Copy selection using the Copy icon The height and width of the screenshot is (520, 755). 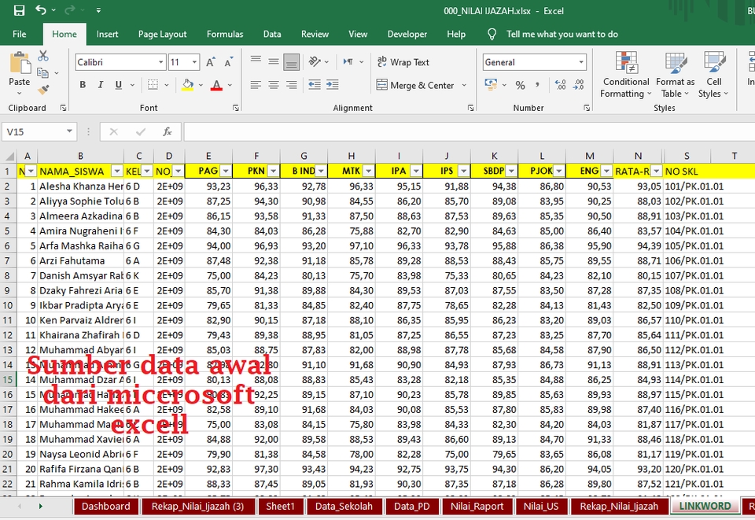click(42, 72)
